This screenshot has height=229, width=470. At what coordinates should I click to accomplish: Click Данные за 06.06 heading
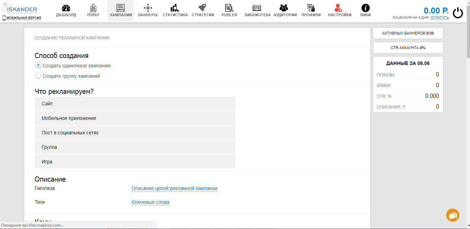[x=408, y=64]
